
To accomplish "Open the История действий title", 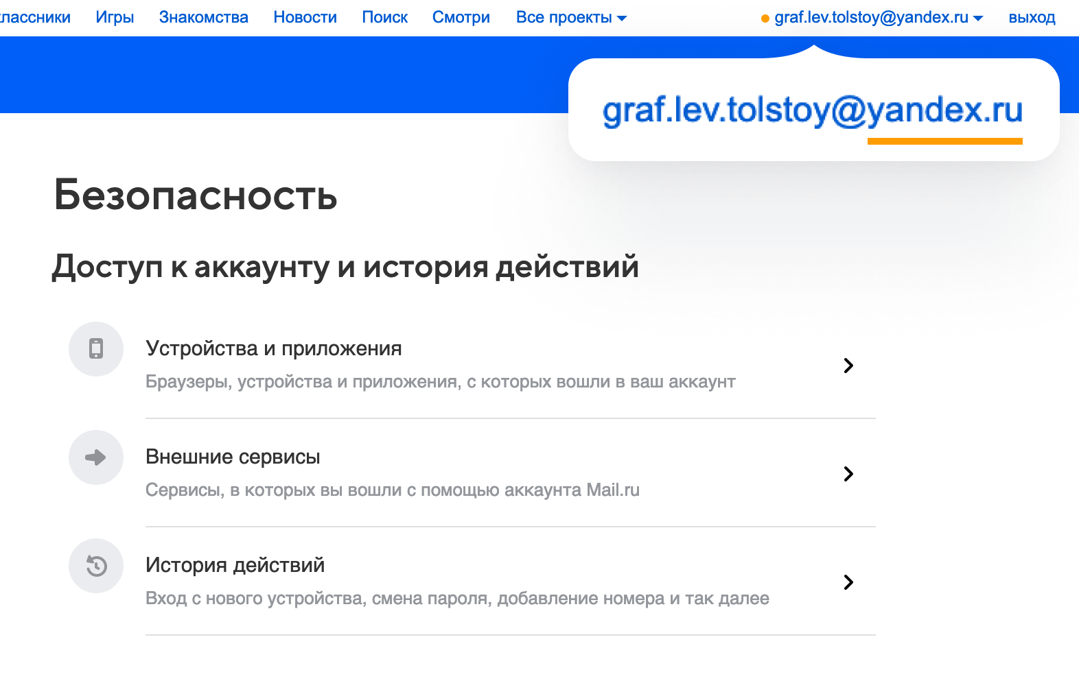I will (x=235, y=565).
